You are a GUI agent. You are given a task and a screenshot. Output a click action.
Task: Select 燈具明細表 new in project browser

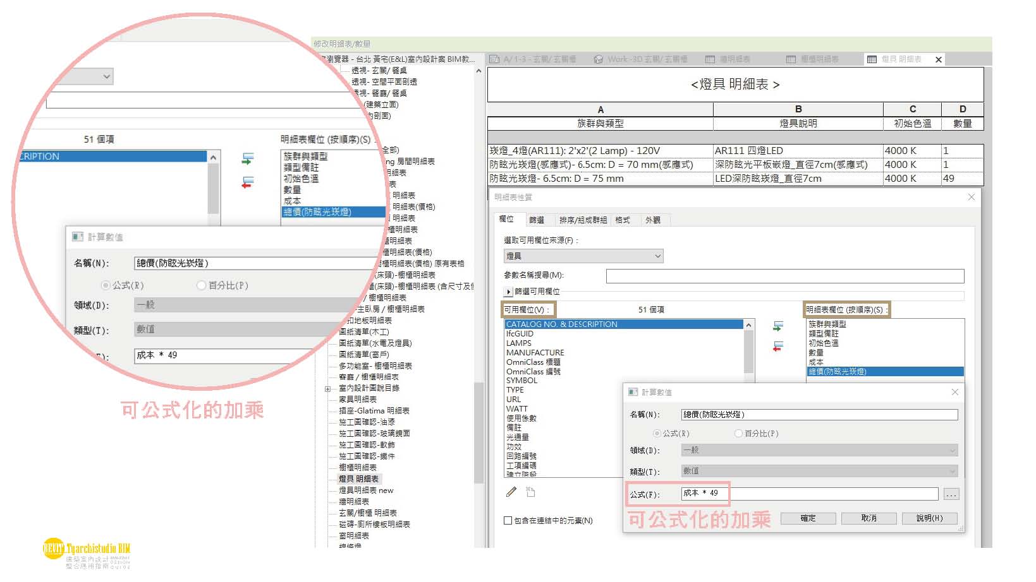pos(365,490)
